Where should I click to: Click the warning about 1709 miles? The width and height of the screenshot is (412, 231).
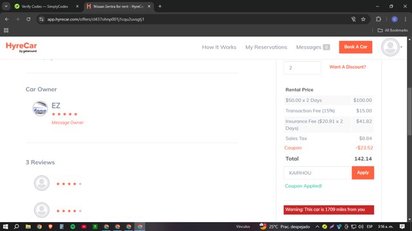tap(329, 210)
